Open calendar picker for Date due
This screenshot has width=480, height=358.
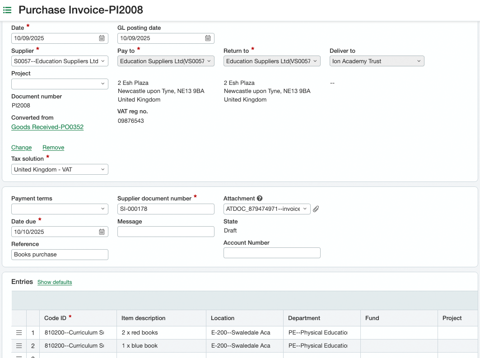point(102,232)
